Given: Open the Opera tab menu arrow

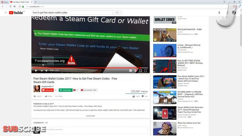Looking at the screenshot, I should pyautogui.click(x=224, y=2).
